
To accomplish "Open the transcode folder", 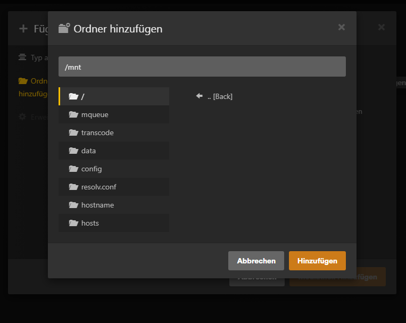I will pos(114,132).
